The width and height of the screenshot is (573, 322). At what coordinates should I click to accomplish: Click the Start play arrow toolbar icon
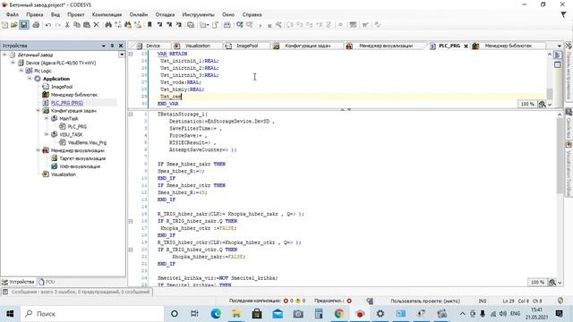pos(261,25)
